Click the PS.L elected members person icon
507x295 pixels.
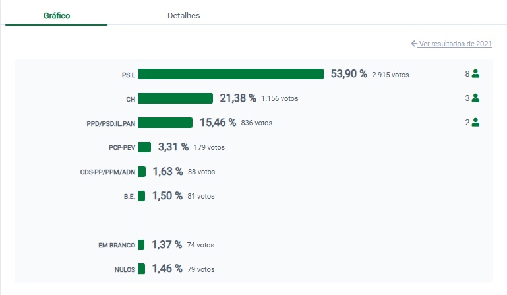coord(475,74)
